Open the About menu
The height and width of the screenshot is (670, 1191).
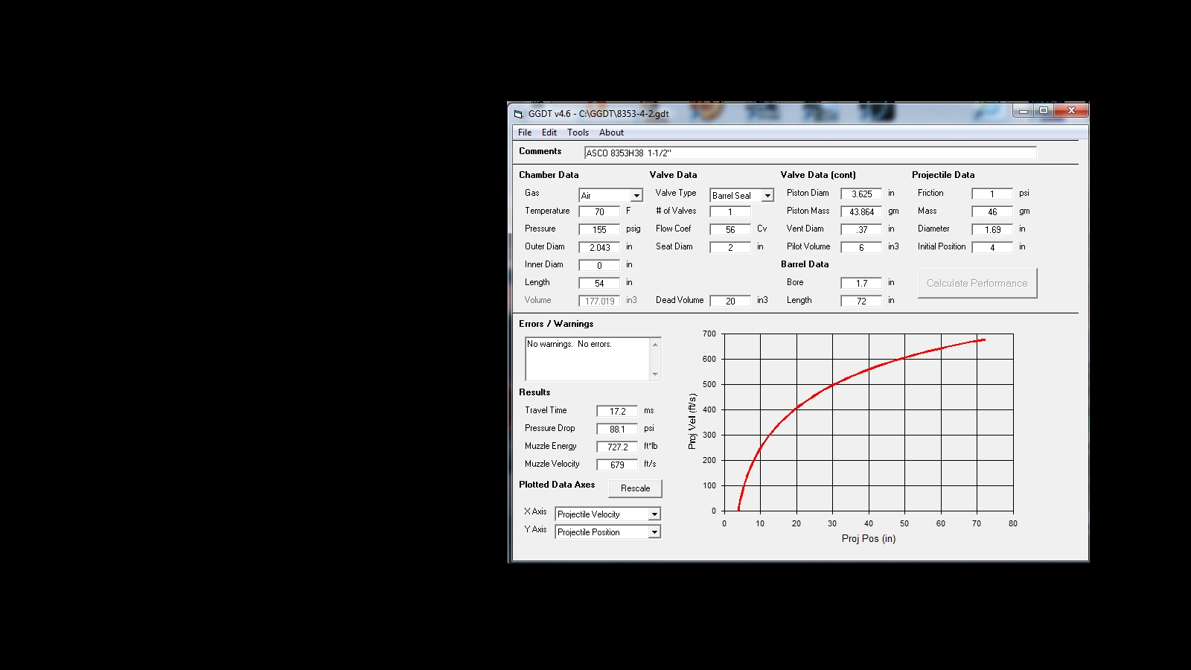(611, 133)
